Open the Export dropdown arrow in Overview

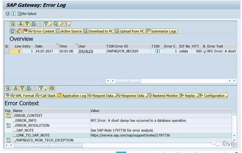(60, 24)
